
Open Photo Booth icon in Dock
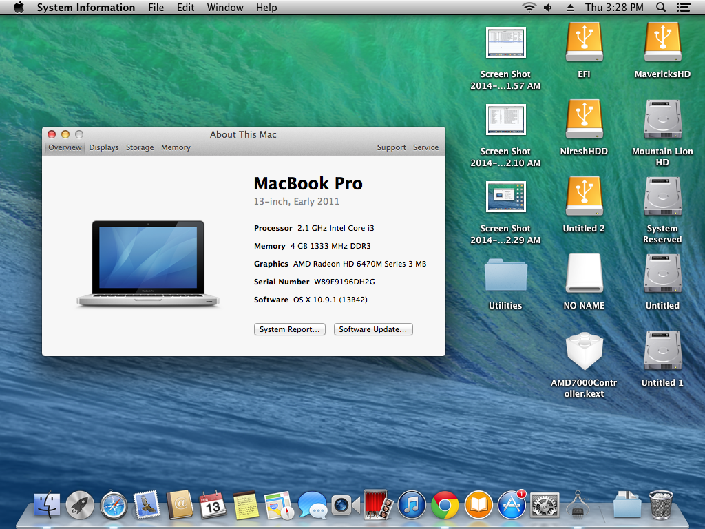(379, 505)
